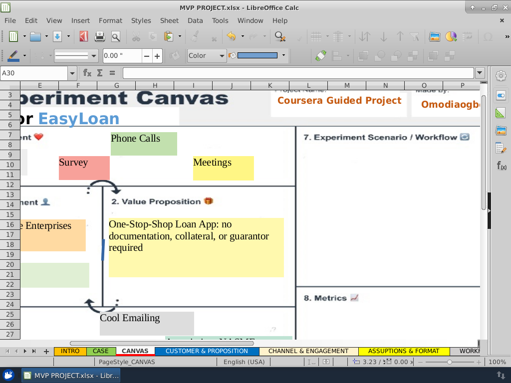Viewport: 511px width, 383px height.
Task: Increase line width with plus button
Action: [x=157, y=56]
